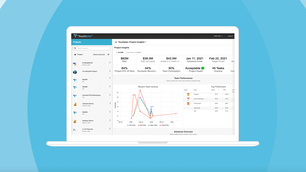Open the kebab menu for m's Sample Project
306x172 pixels.
110,71
